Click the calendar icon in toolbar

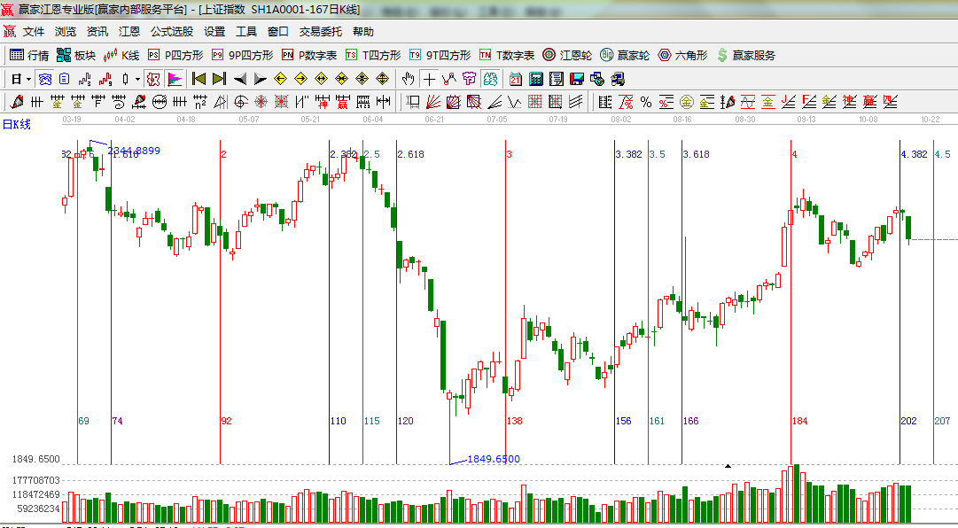[515, 79]
